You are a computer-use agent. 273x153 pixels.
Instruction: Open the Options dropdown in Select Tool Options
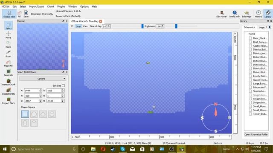click(x=43, y=79)
